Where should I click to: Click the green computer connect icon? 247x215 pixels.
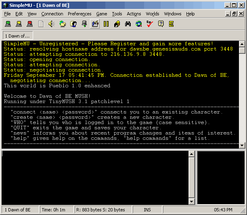tap(8, 24)
